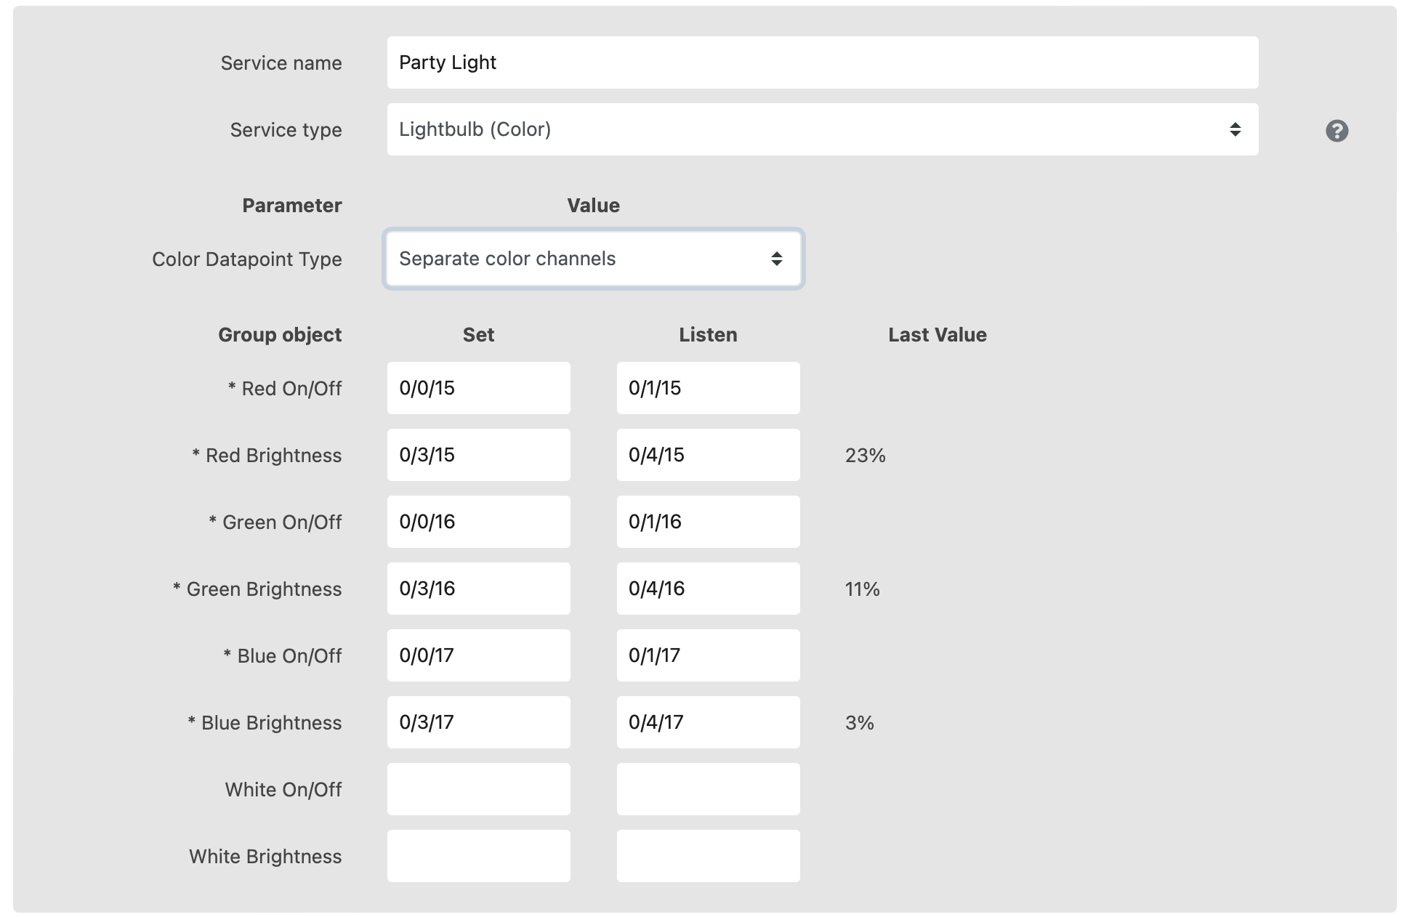The width and height of the screenshot is (1407, 917).
Task: Open Color Datapoint Type dropdown
Action: point(593,259)
